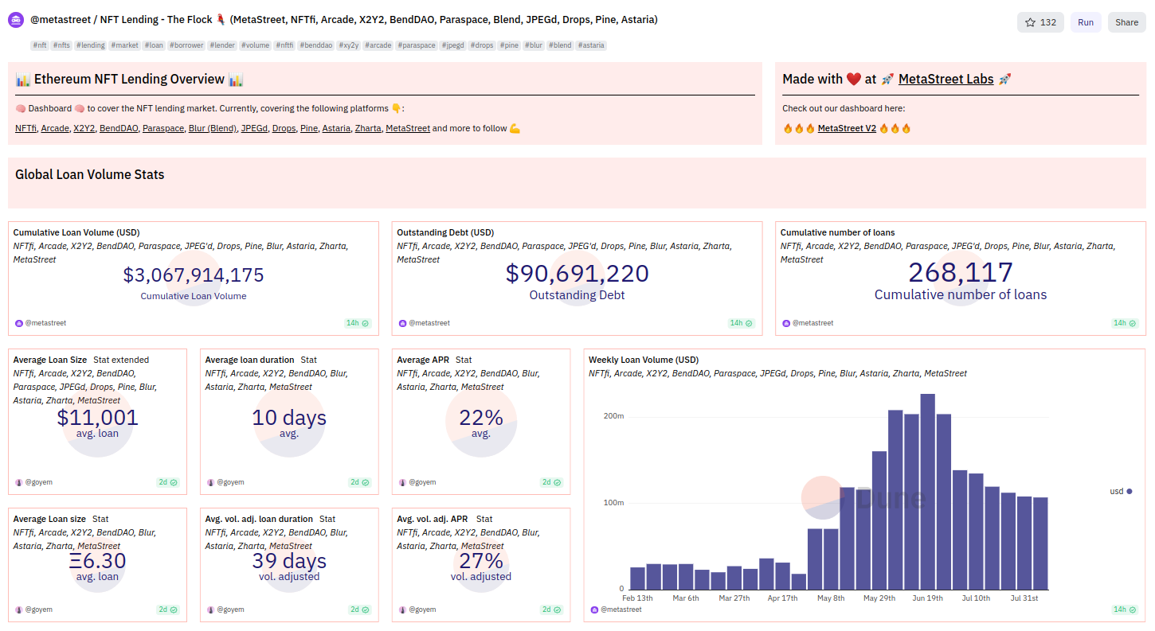Screen dimensions: 1155x631
Task: Star this dashboard with the 132 button
Action: 1040,22
